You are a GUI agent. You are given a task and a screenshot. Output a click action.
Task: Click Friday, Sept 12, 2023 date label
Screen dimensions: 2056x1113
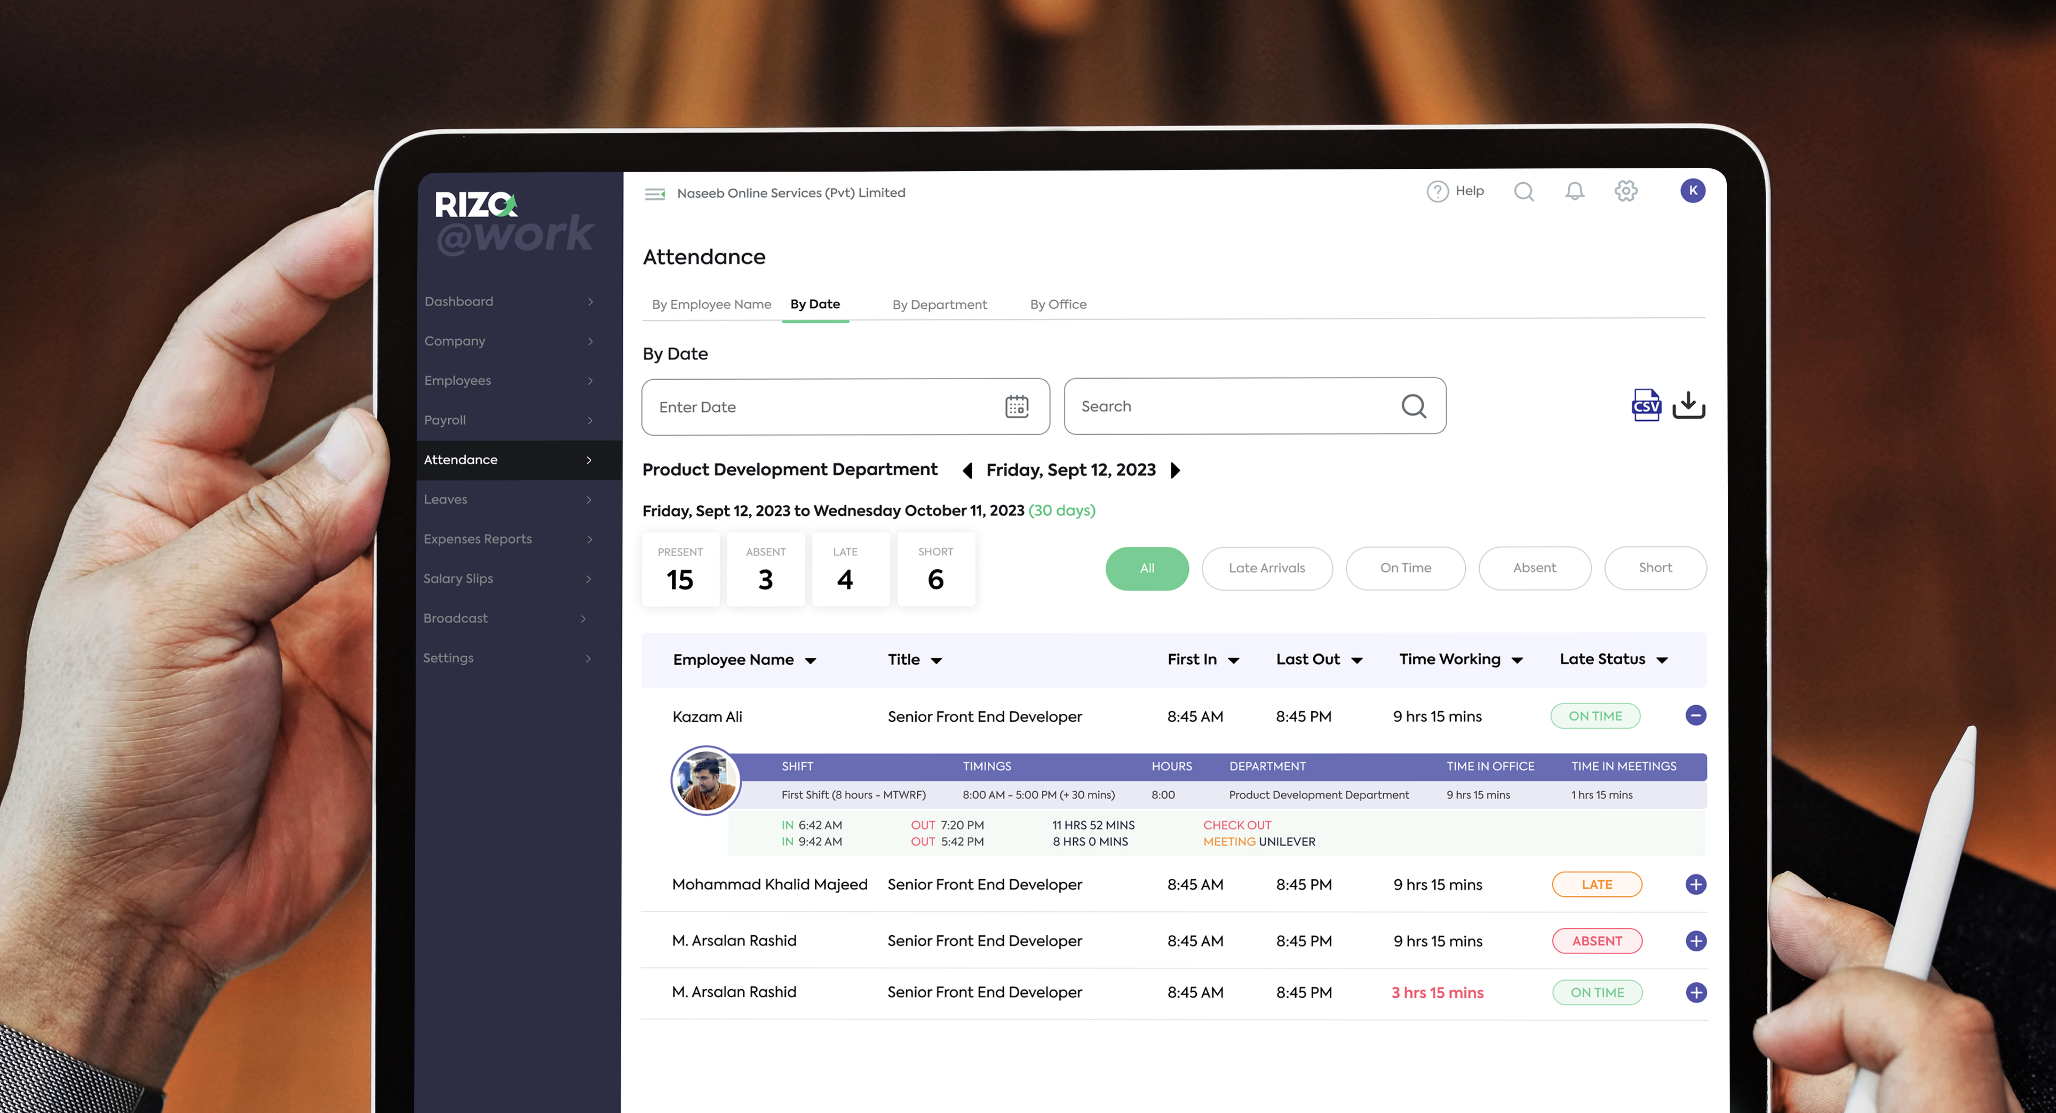(1070, 470)
